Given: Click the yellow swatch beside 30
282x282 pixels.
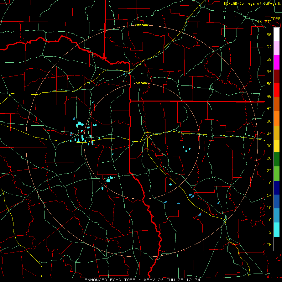Looking at the screenshot, I should click(277, 146).
